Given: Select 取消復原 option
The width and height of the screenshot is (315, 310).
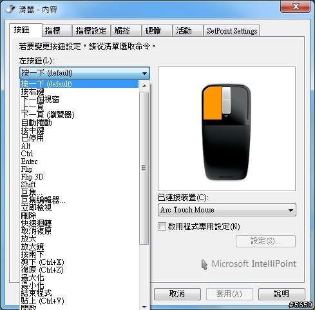Looking at the screenshot, I should coord(79,231).
